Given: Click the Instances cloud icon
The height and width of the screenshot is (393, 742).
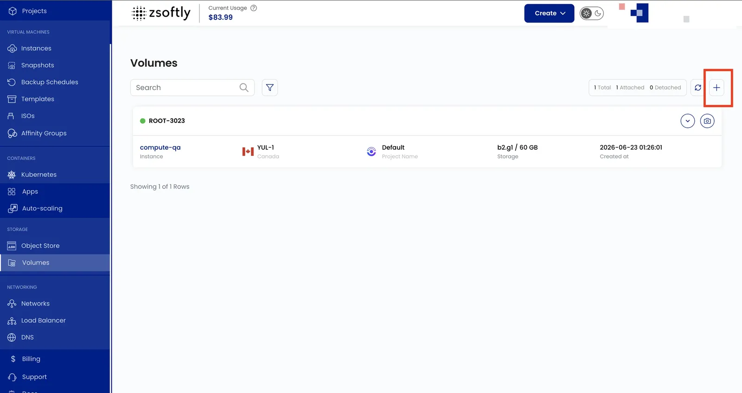Looking at the screenshot, I should 12,48.
